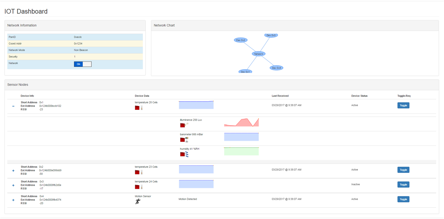Image resolution: width=444 pixels, height=219 pixels.
Task: Click the humidity droplets icon
Action: point(187,154)
